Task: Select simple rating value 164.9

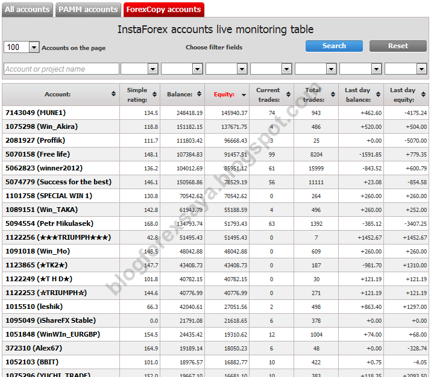Action: pyautogui.click(x=151, y=349)
